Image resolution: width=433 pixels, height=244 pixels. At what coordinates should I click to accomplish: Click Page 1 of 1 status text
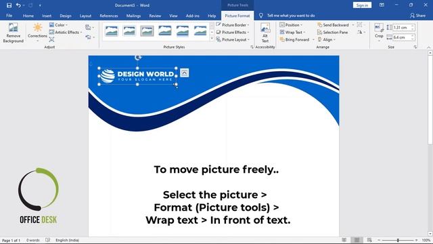coord(11,240)
